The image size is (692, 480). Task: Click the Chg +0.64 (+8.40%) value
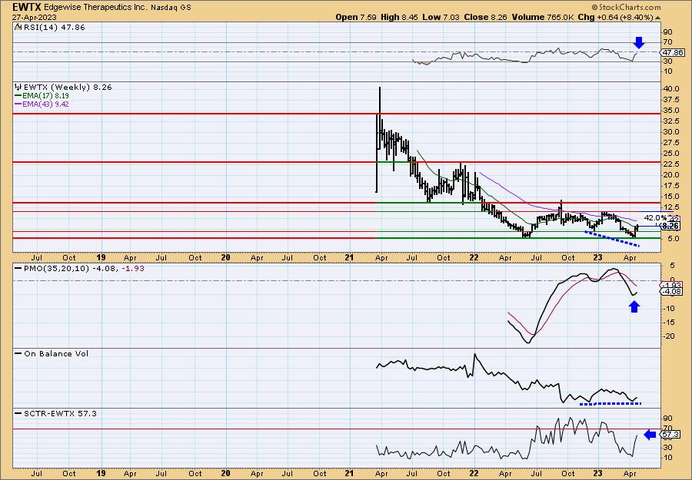615,17
